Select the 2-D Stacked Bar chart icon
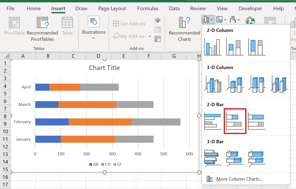The height and width of the screenshot is (189, 296). click(x=235, y=121)
